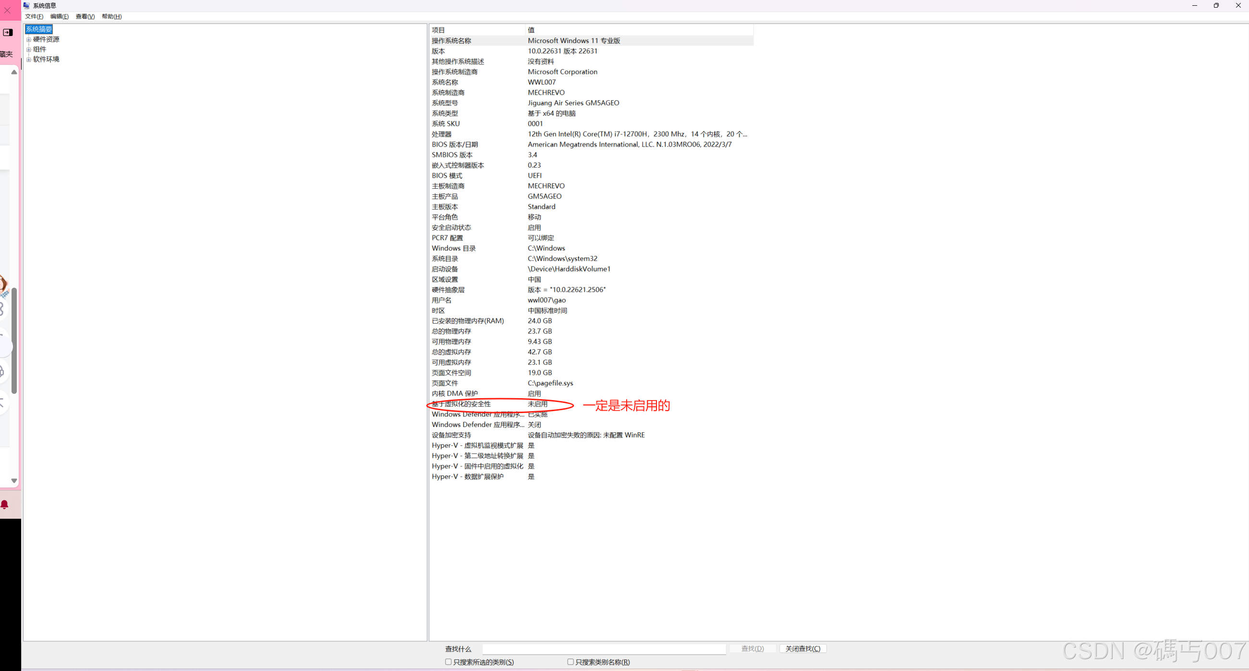This screenshot has height=671, width=1249.
Task: Enable 只搜索类别名称 checkbox
Action: [570, 662]
